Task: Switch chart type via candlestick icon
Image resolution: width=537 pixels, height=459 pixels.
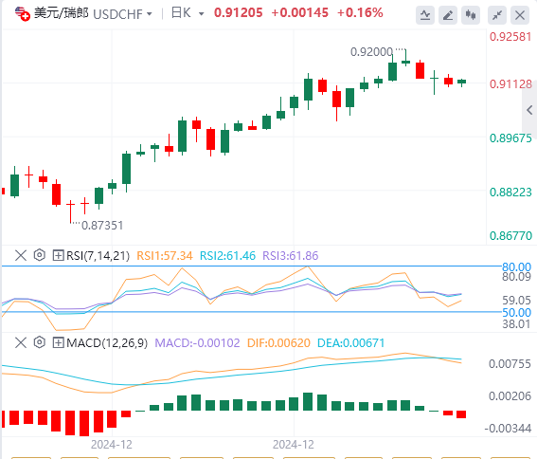Action: point(470,15)
